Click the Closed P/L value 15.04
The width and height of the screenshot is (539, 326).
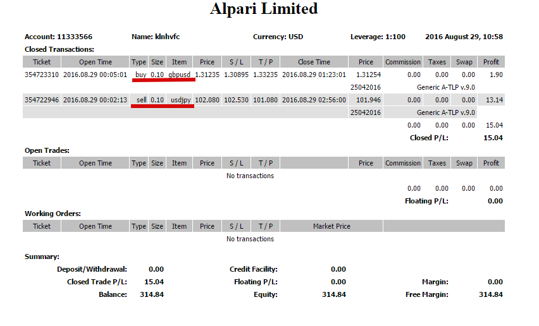[x=493, y=138]
